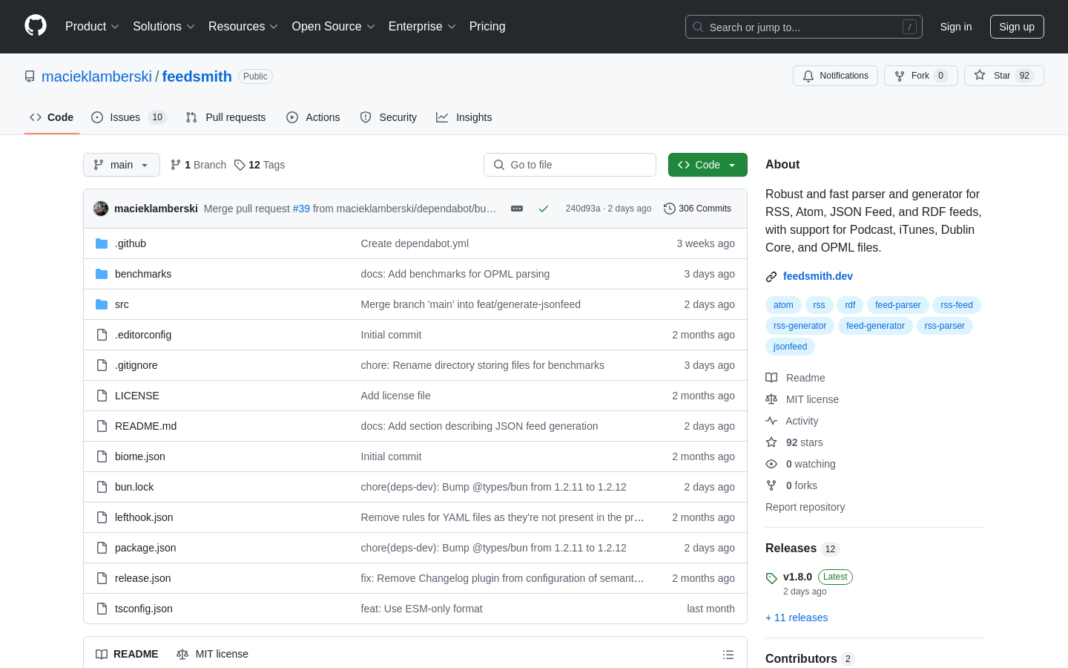
Task: Open the Open Source dropdown
Action: 334,27
